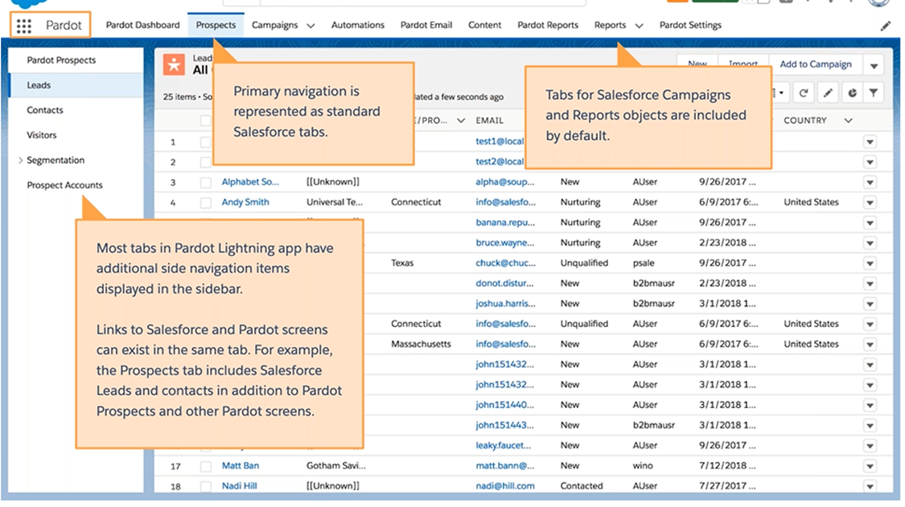Click the nav bar edit pencil icon
This screenshot has height=507, width=905.
point(886,26)
